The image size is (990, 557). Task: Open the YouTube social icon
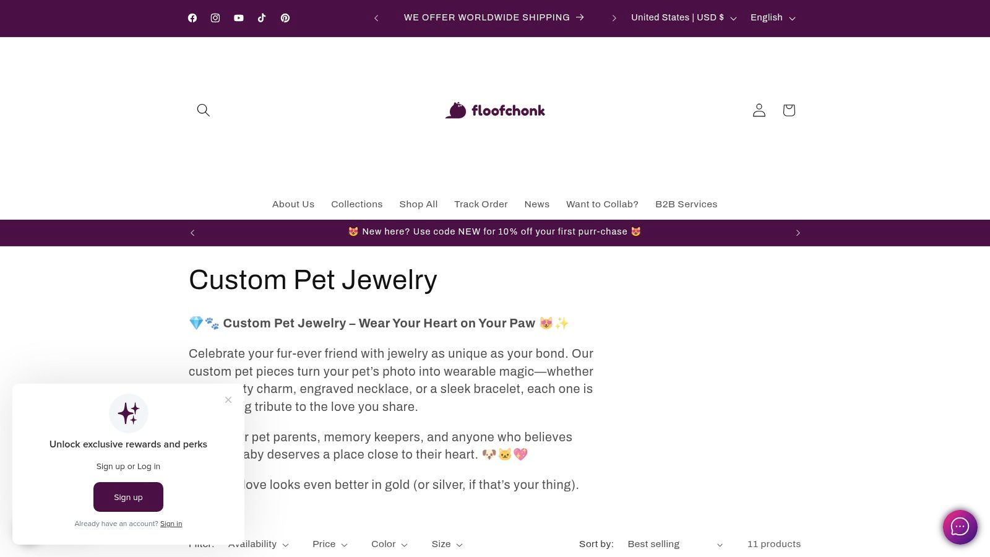(238, 17)
